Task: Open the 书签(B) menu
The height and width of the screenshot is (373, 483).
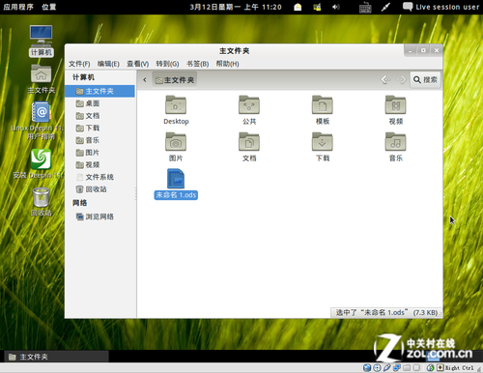Action: pos(197,64)
